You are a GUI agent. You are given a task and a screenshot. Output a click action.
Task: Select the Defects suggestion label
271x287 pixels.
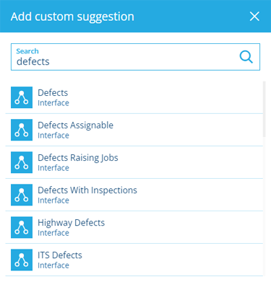point(53,92)
